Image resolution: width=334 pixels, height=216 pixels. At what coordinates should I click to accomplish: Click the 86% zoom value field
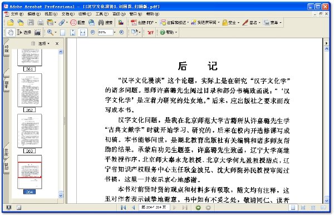pos(105,32)
